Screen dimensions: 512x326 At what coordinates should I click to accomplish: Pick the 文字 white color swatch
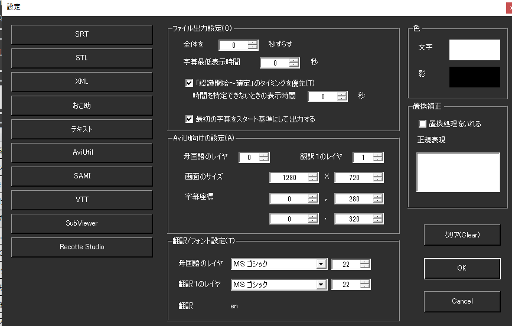pos(474,50)
